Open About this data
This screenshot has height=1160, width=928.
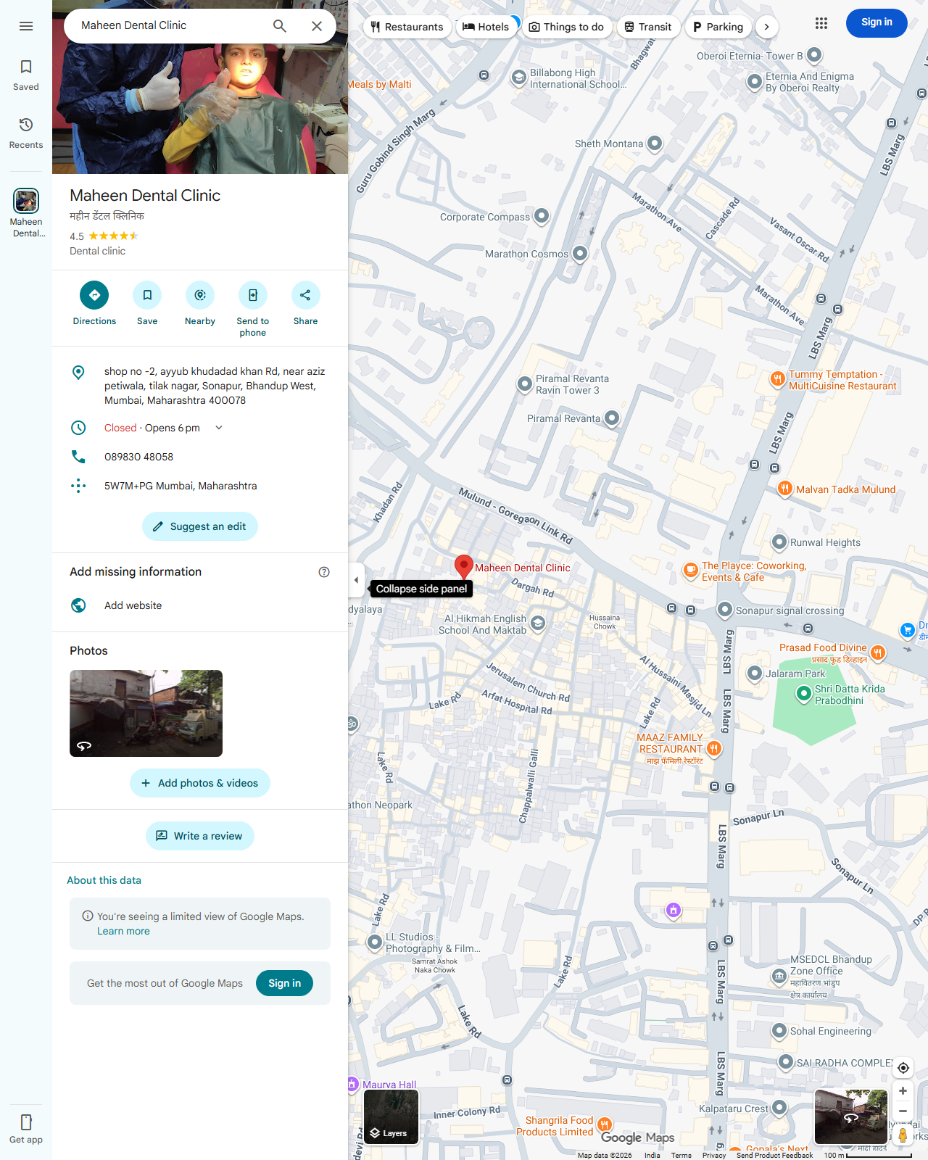(104, 880)
